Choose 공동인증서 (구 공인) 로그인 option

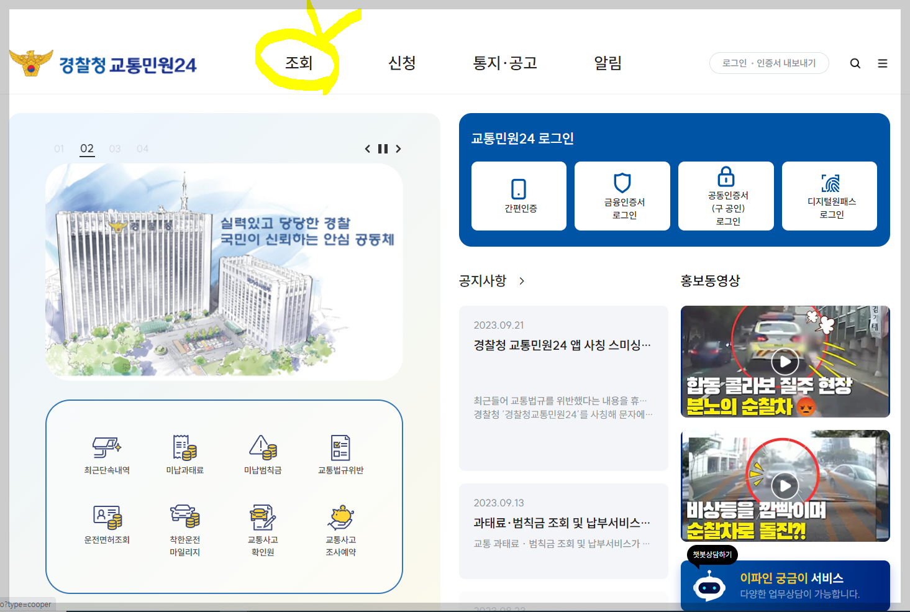tap(726, 196)
